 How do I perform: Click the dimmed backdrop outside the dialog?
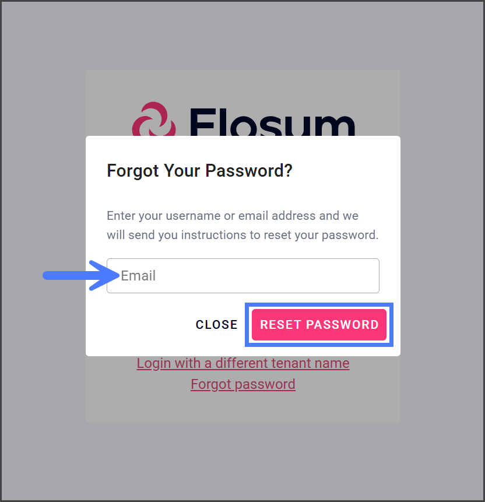pos(41,175)
